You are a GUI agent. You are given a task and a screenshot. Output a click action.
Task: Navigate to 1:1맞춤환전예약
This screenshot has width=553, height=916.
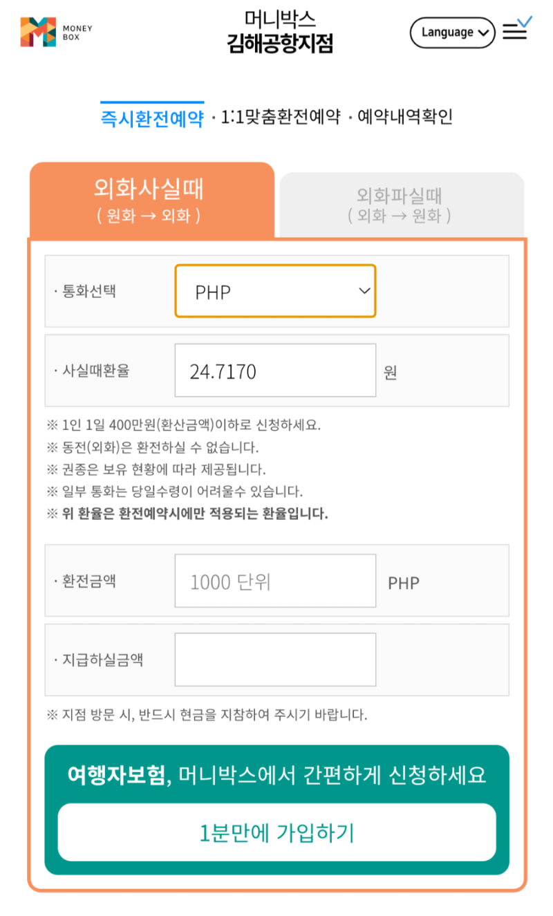279,116
